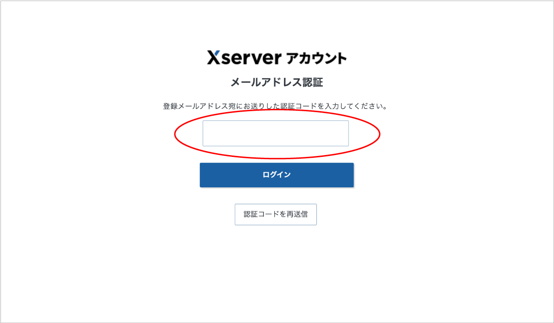554x323 pixels.
Task: Click the instruction text about 認証コード
Action: [x=275, y=106]
